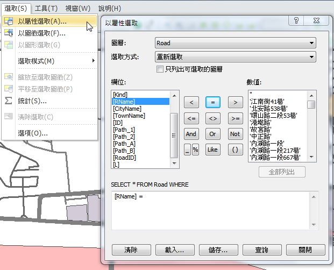Viewport: 334px width, 270px height.
Task: Select [CityName] in the field list
Action: 140,109
